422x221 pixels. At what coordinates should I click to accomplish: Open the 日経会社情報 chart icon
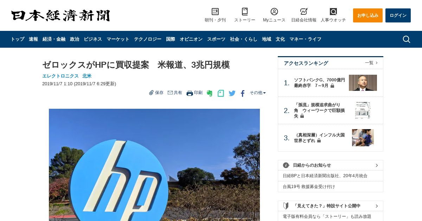(x=304, y=12)
